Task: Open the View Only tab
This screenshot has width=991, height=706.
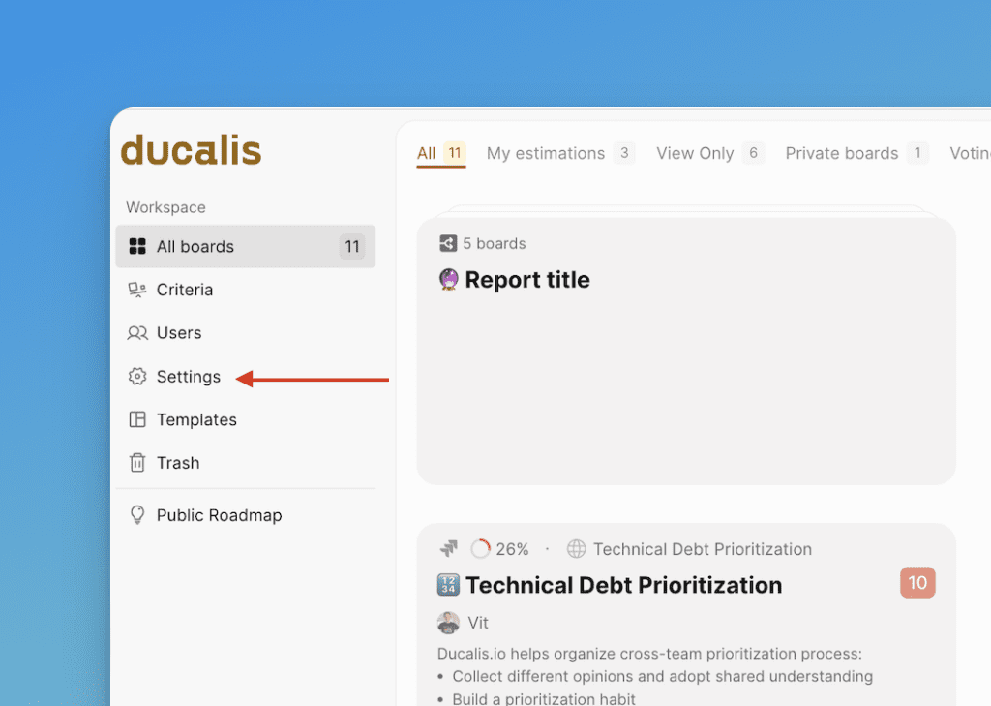Action: [x=695, y=153]
